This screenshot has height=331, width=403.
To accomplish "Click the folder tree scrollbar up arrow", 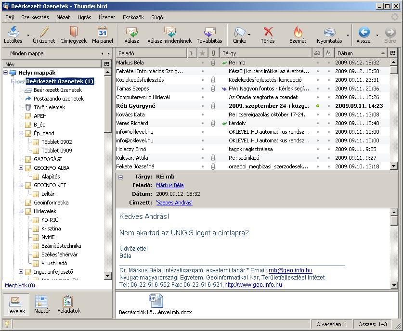I will click(108, 73).
